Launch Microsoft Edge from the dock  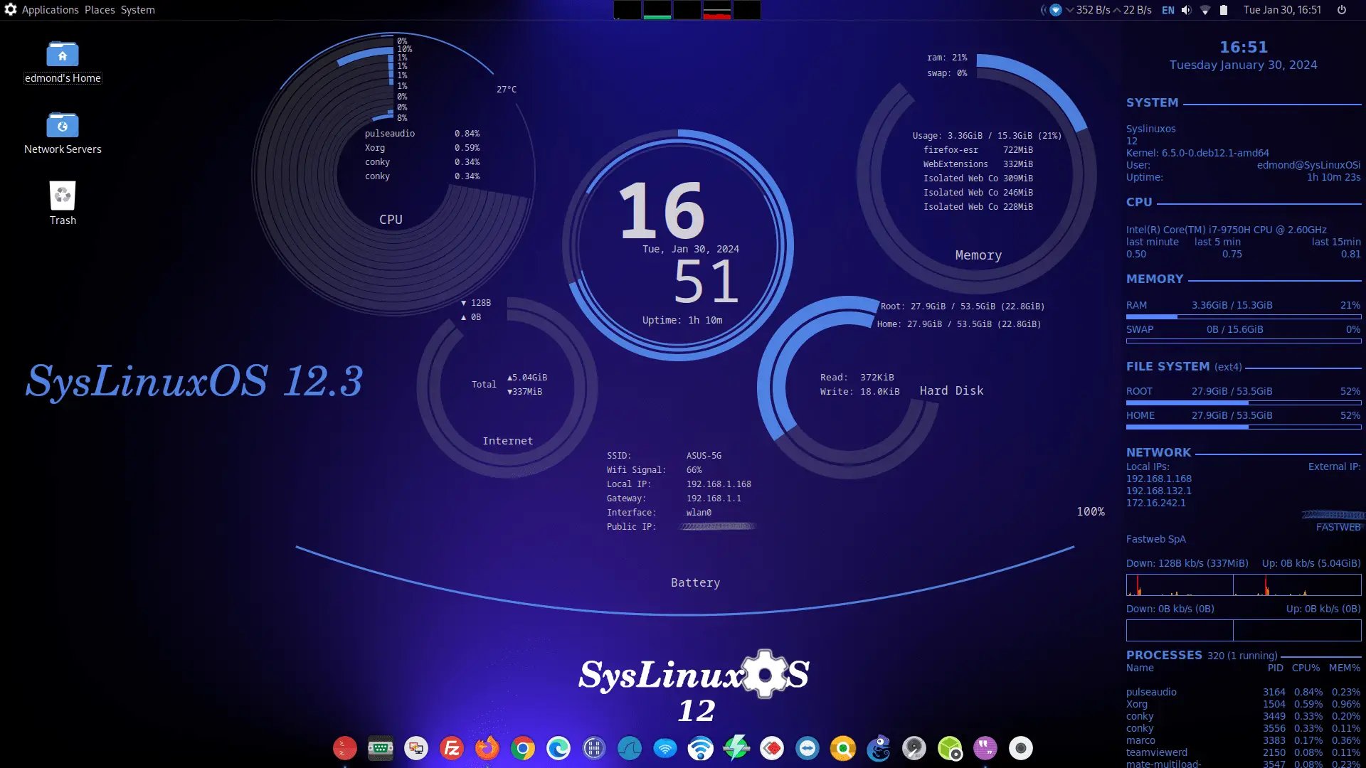tap(559, 748)
